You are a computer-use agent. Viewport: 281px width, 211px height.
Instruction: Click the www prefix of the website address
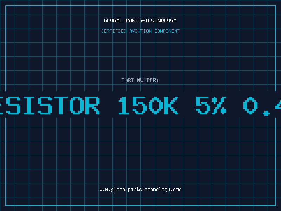[104, 190]
